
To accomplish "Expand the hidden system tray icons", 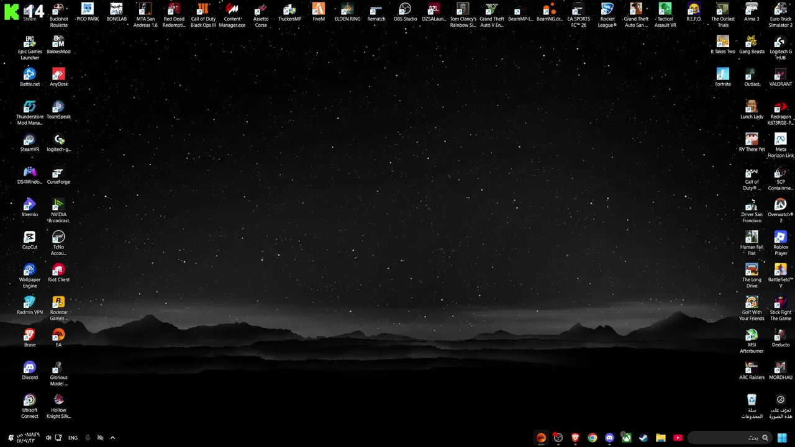I will [112, 438].
